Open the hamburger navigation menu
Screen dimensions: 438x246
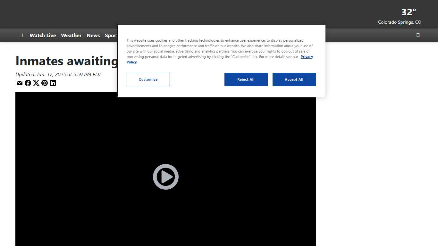pos(21,35)
